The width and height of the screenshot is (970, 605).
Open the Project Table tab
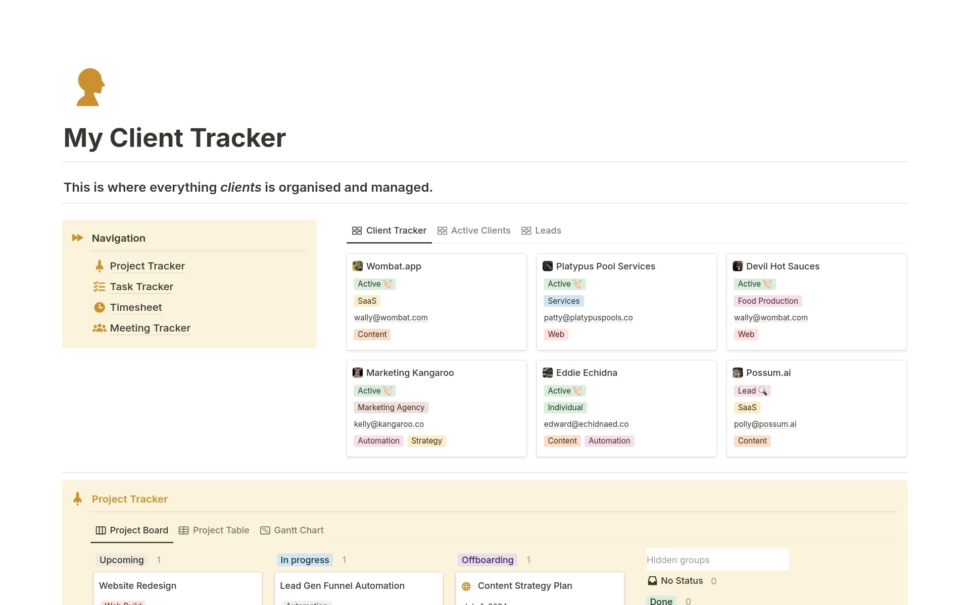[x=221, y=530]
